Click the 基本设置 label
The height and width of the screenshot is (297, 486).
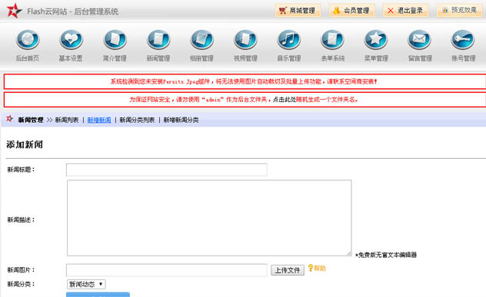click(71, 58)
